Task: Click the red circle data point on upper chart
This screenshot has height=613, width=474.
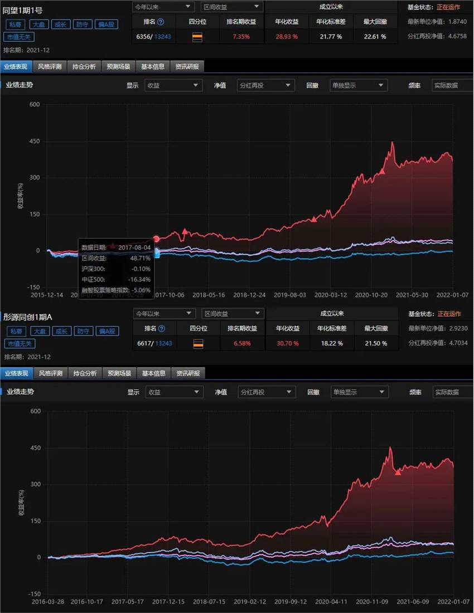Action: (x=157, y=239)
